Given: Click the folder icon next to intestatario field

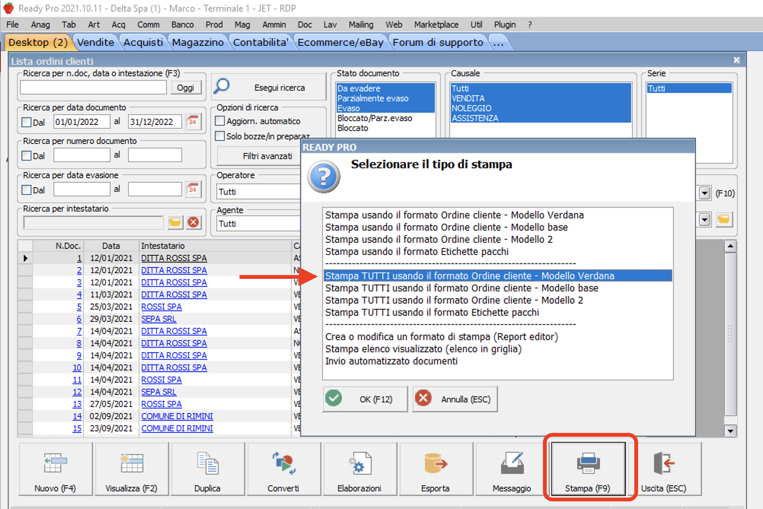Looking at the screenshot, I should (175, 222).
